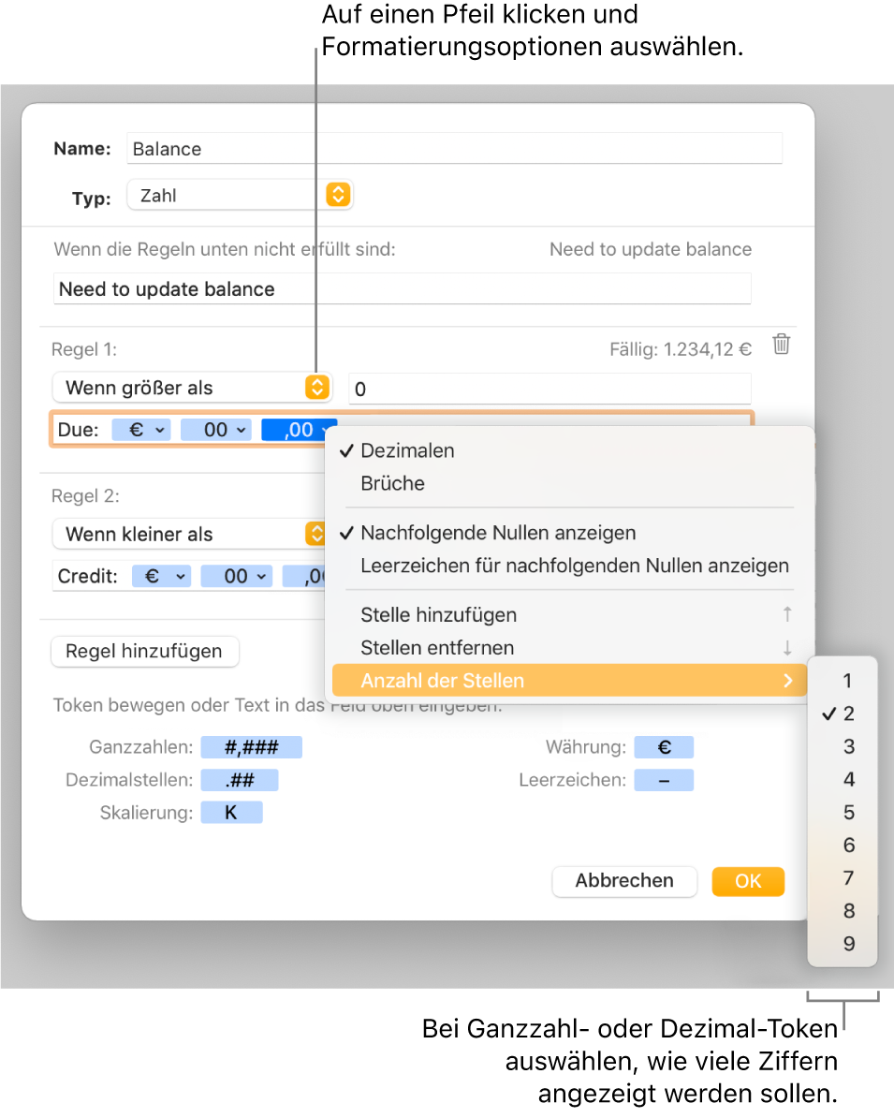Image resolution: width=894 pixels, height=1118 pixels.
Task: Click the Regel hinzufügen button
Action: click(x=145, y=651)
